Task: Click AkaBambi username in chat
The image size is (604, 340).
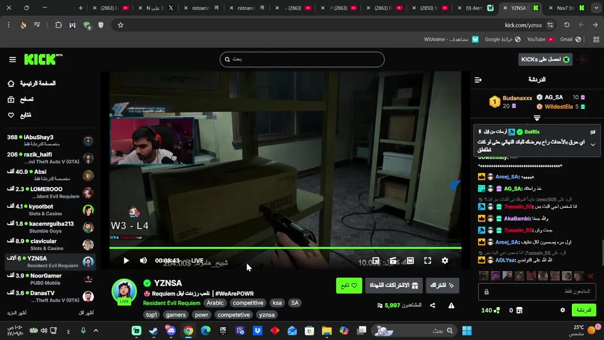Action: pos(517,219)
